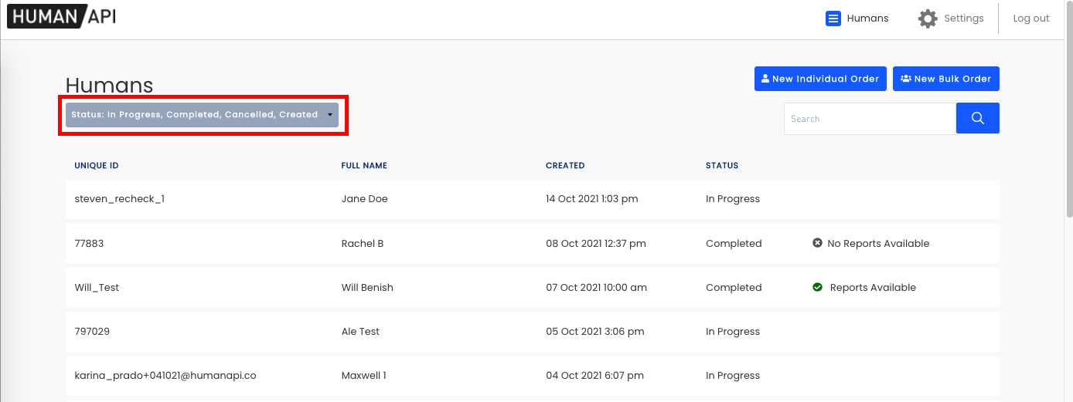Open the Humans nav item
Viewport: 1073px width, 402px height.
pyautogui.click(x=857, y=19)
